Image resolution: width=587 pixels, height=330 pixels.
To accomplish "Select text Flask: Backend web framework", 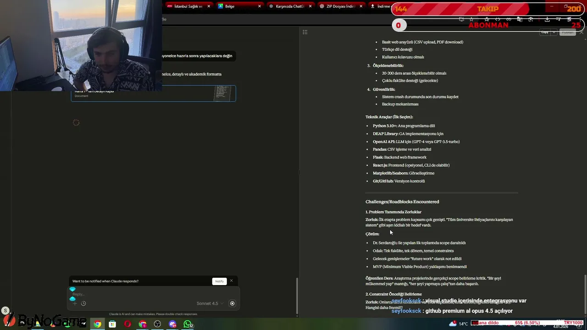I will pyautogui.click(x=399, y=157).
